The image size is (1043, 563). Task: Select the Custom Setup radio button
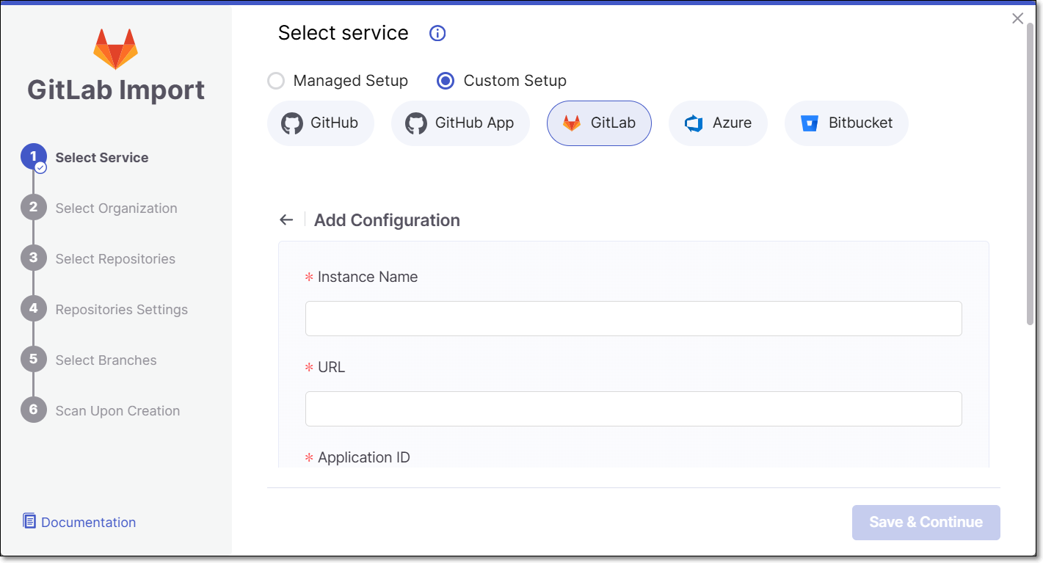point(446,81)
